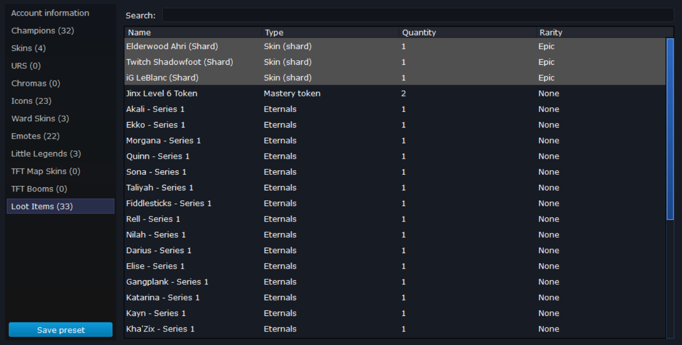Click None rarity in Kha'Zix row
682x345 pixels.
(549, 329)
